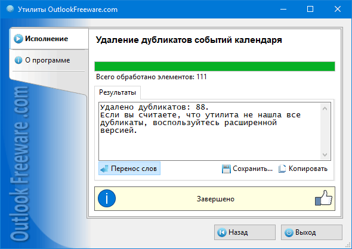Exit the utility with Выход
Image resolution: width=352 pixels, height=249 pixels.
(x=311, y=232)
